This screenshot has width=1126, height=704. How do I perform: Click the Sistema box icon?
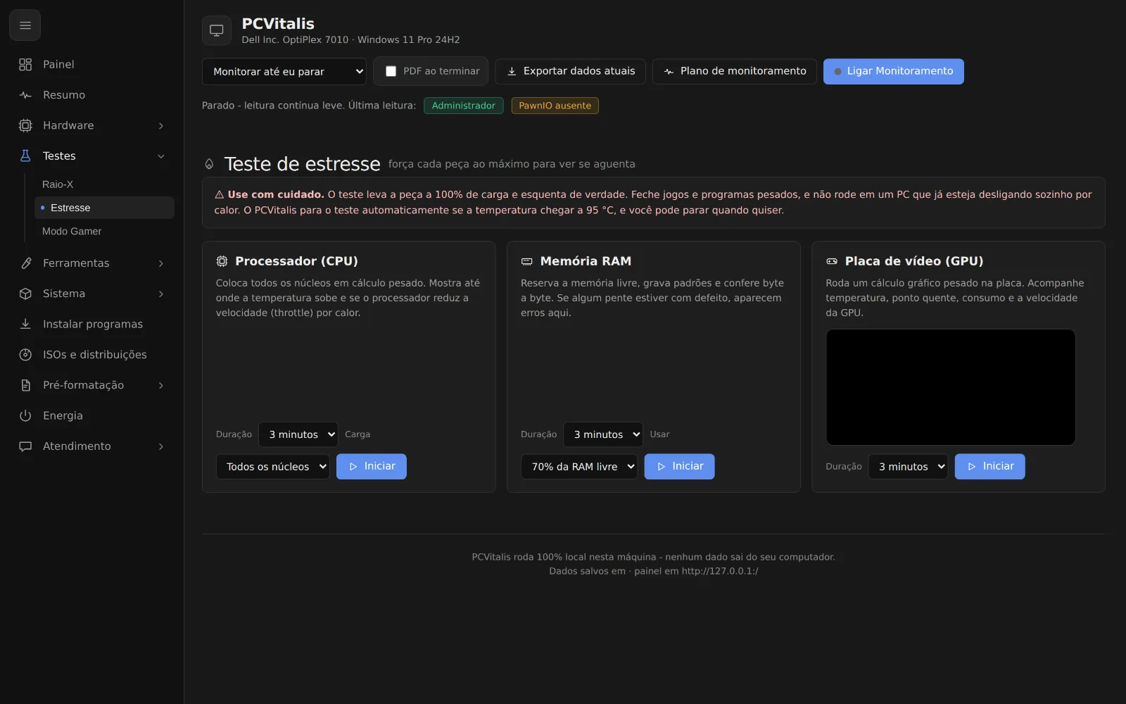[x=25, y=294]
